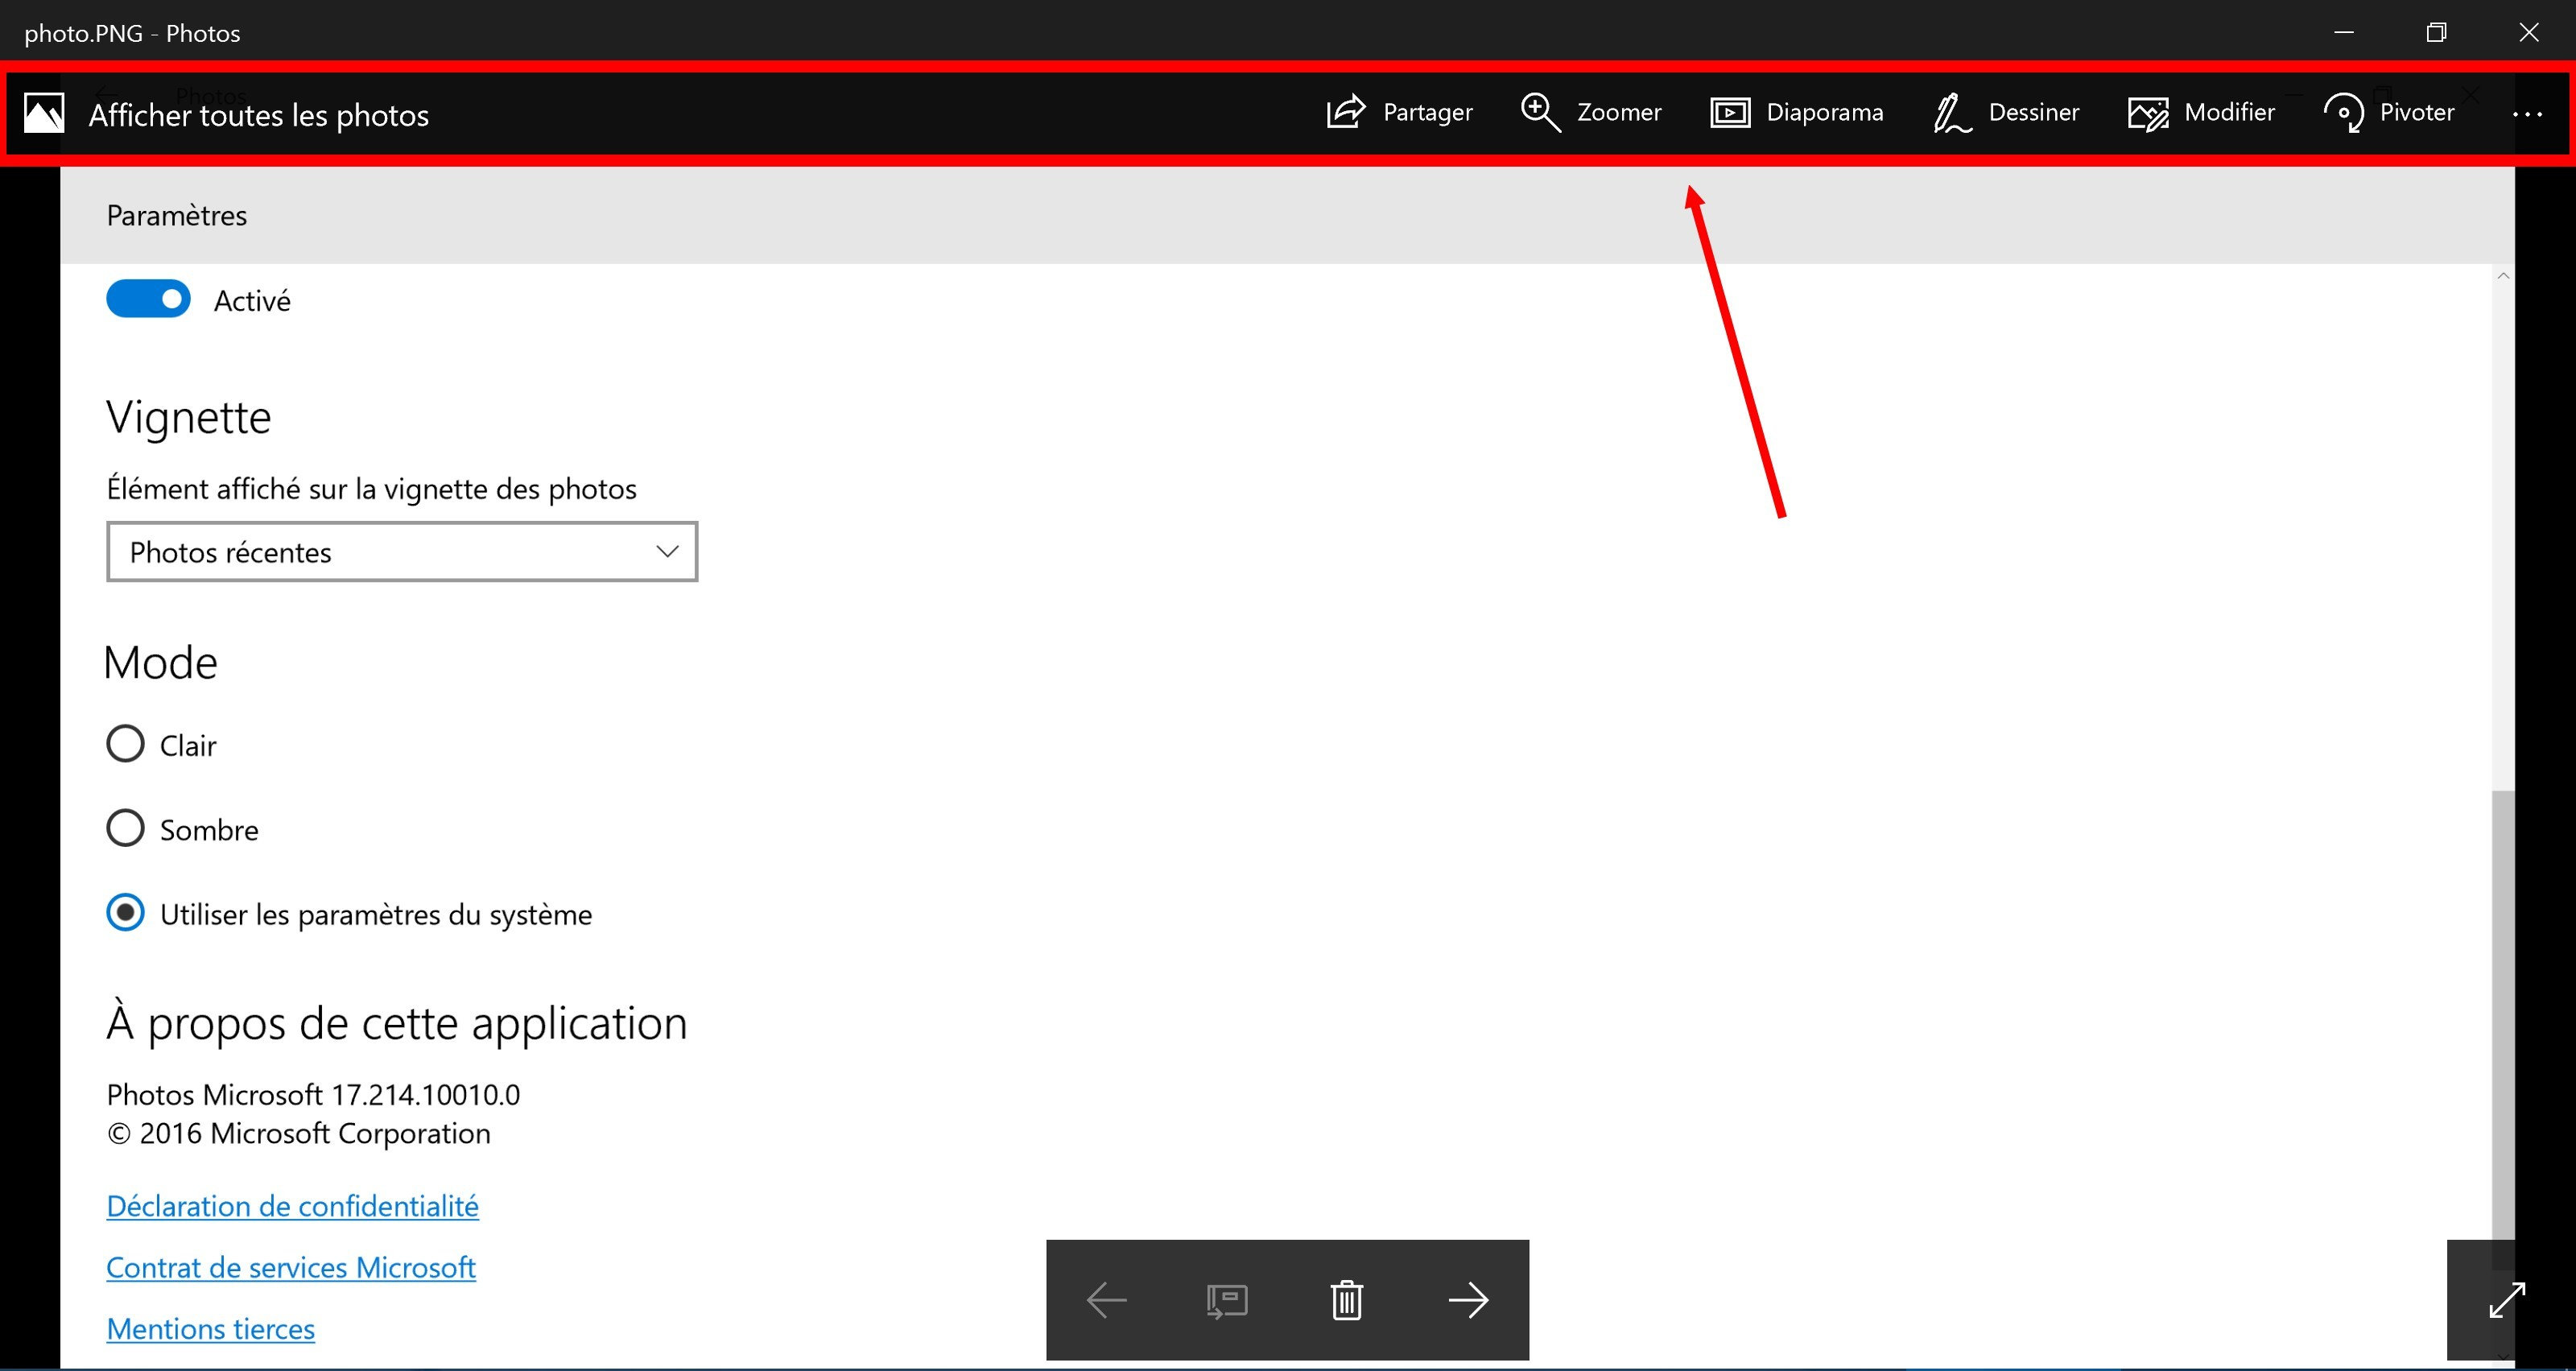The width and height of the screenshot is (2576, 1371).
Task: Go to the next photo arrow
Action: [x=1468, y=1300]
